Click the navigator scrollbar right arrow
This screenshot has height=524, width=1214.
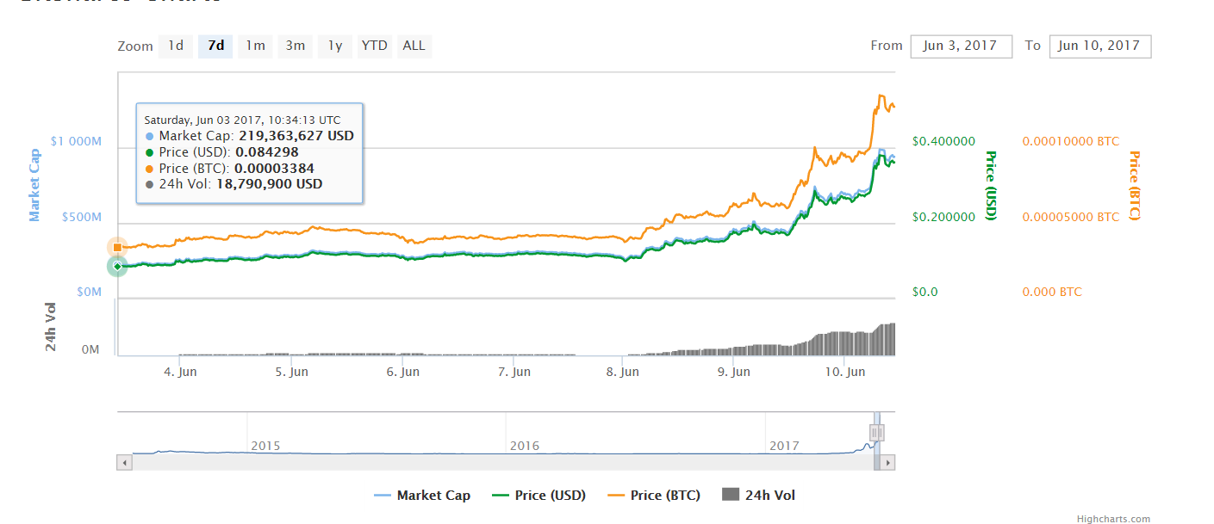tap(888, 463)
